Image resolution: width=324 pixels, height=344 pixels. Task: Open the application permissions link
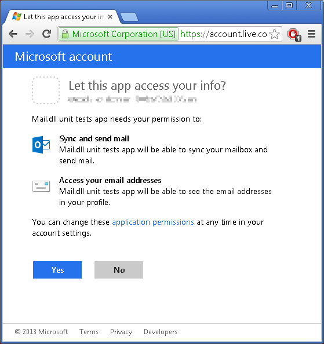coord(153,222)
